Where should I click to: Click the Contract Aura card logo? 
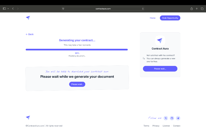coord(160,40)
